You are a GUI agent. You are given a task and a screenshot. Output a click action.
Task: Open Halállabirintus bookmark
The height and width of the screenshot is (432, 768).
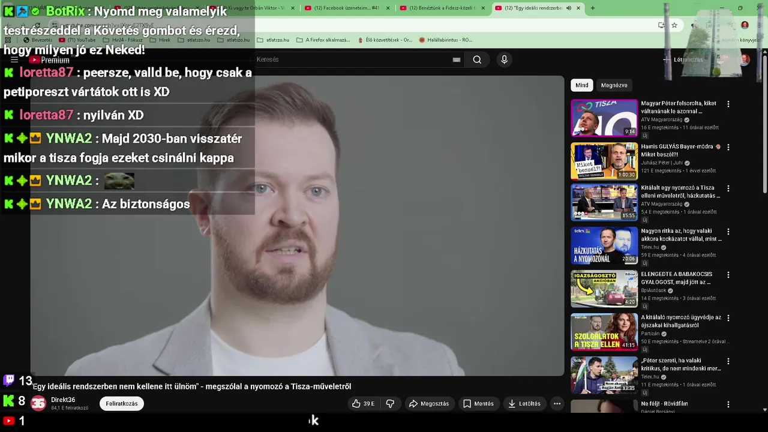446,40
